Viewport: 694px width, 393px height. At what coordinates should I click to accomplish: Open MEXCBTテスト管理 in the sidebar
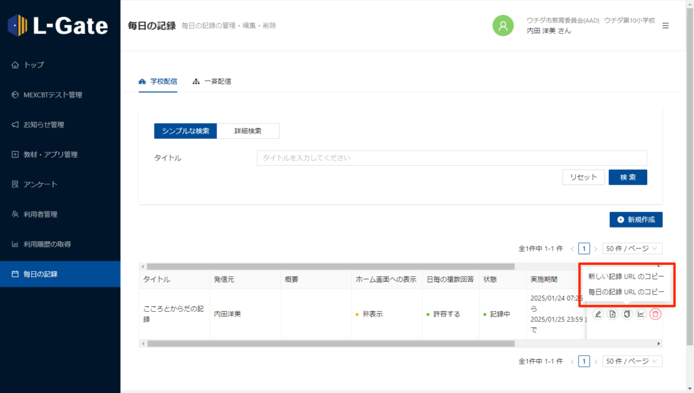click(52, 95)
